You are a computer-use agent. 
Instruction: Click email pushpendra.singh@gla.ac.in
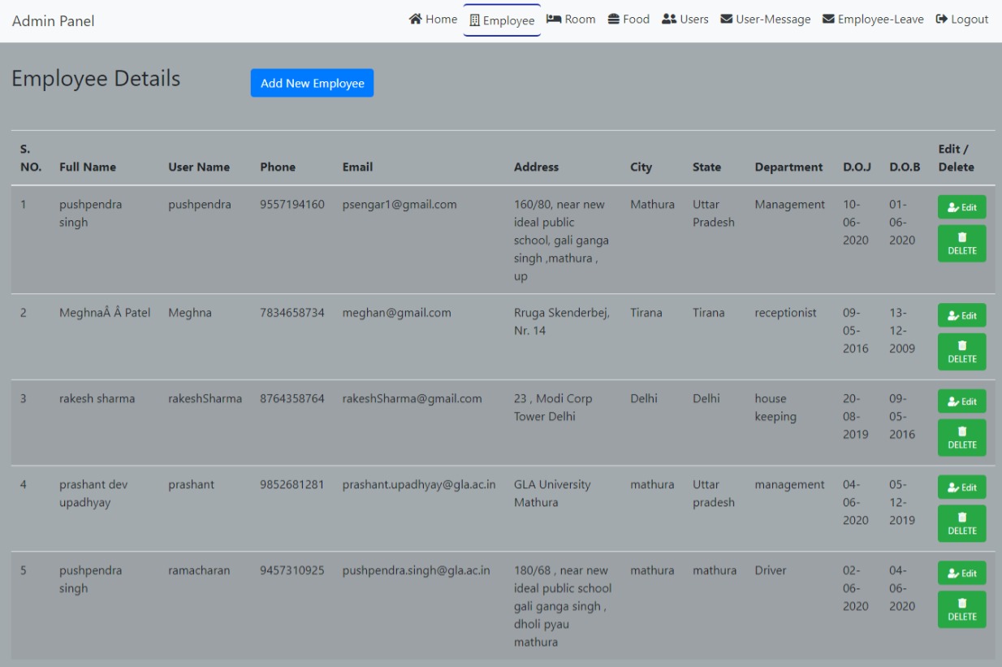[417, 570]
